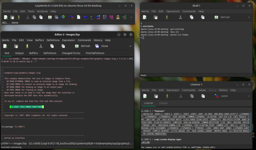This screenshot has width=256, height=150.
Task: Open Inspector tool icon in main toolbar
Action: coord(91,17)
